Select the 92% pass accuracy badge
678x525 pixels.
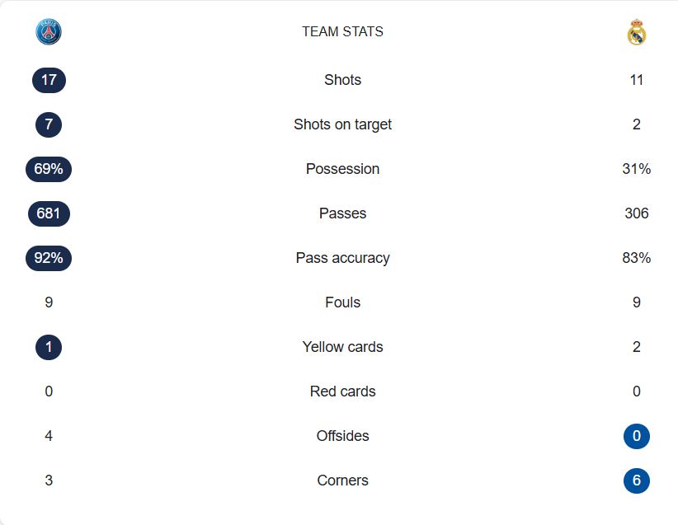tap(49, 258)
